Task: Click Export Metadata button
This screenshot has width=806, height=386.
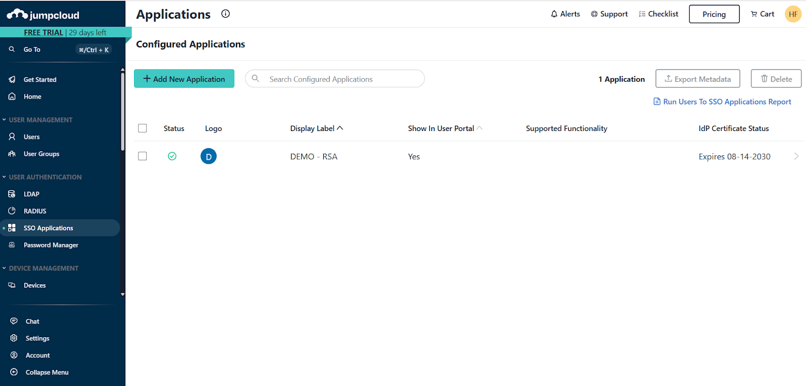Action: pos(698,79)
